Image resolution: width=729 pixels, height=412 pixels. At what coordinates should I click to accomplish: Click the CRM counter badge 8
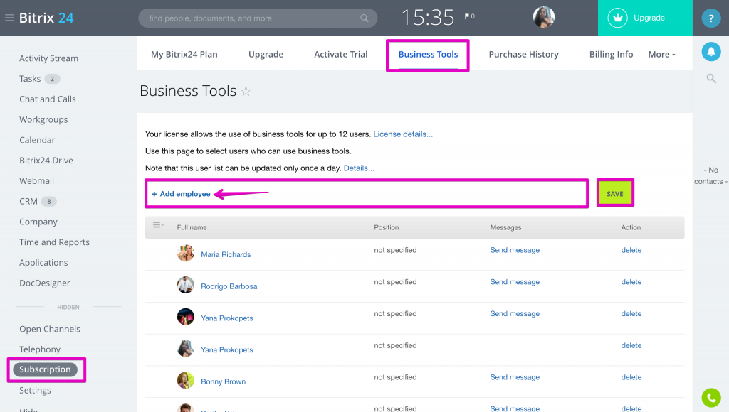click(x=49, y=201)
